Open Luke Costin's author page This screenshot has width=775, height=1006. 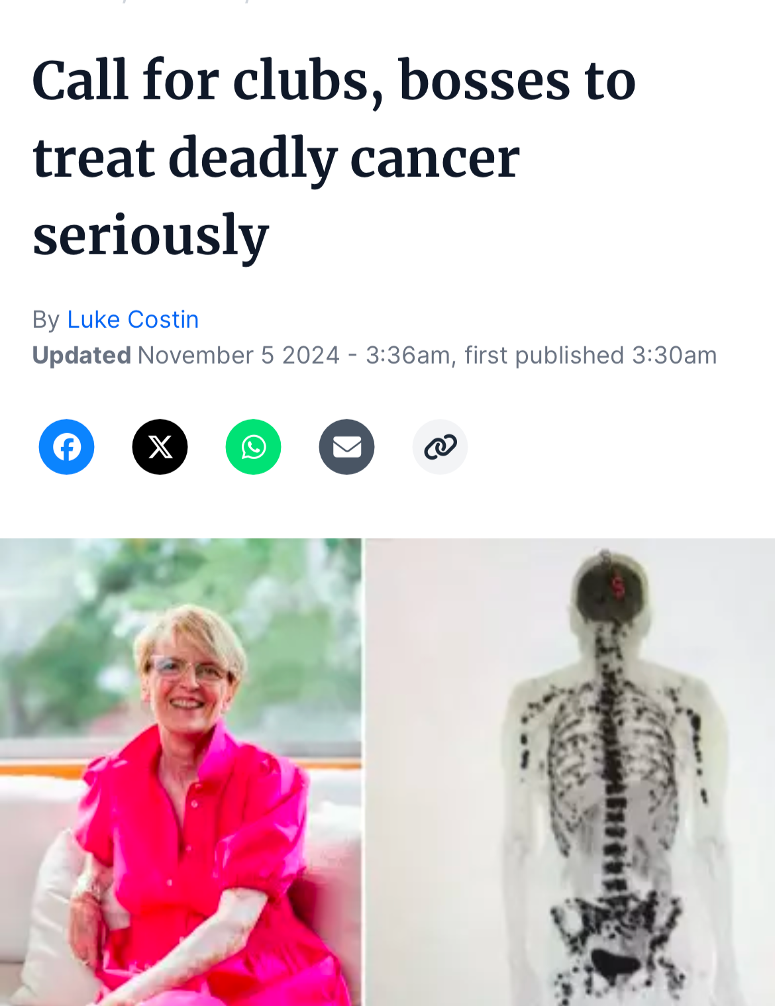pos(132,319)
